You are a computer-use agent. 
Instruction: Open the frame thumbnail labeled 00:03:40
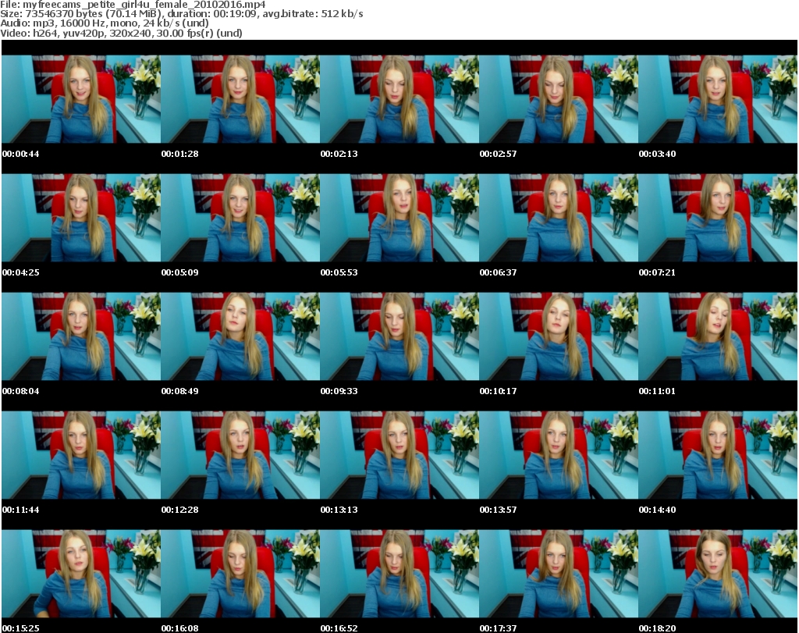pos(718,99)
